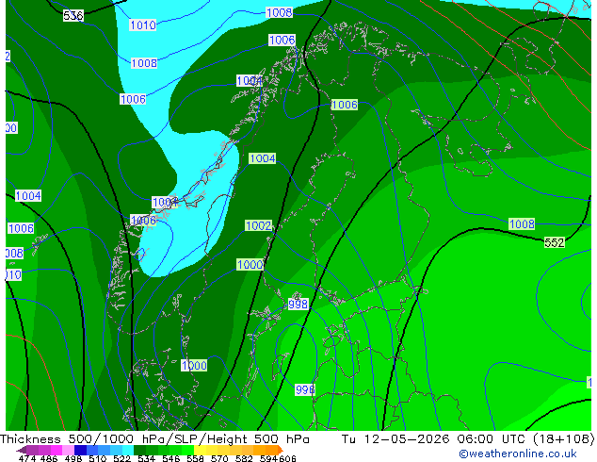This screenshot has width=597, height=462.
Task: Click the forecast date 'Tu 12-05-2026 06:00 UTC (18+108)'
Action: coord(468,439)
